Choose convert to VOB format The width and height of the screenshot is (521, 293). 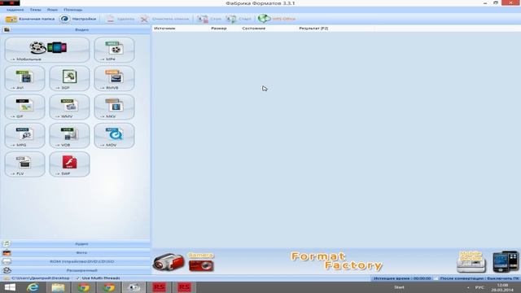point(69,136)
